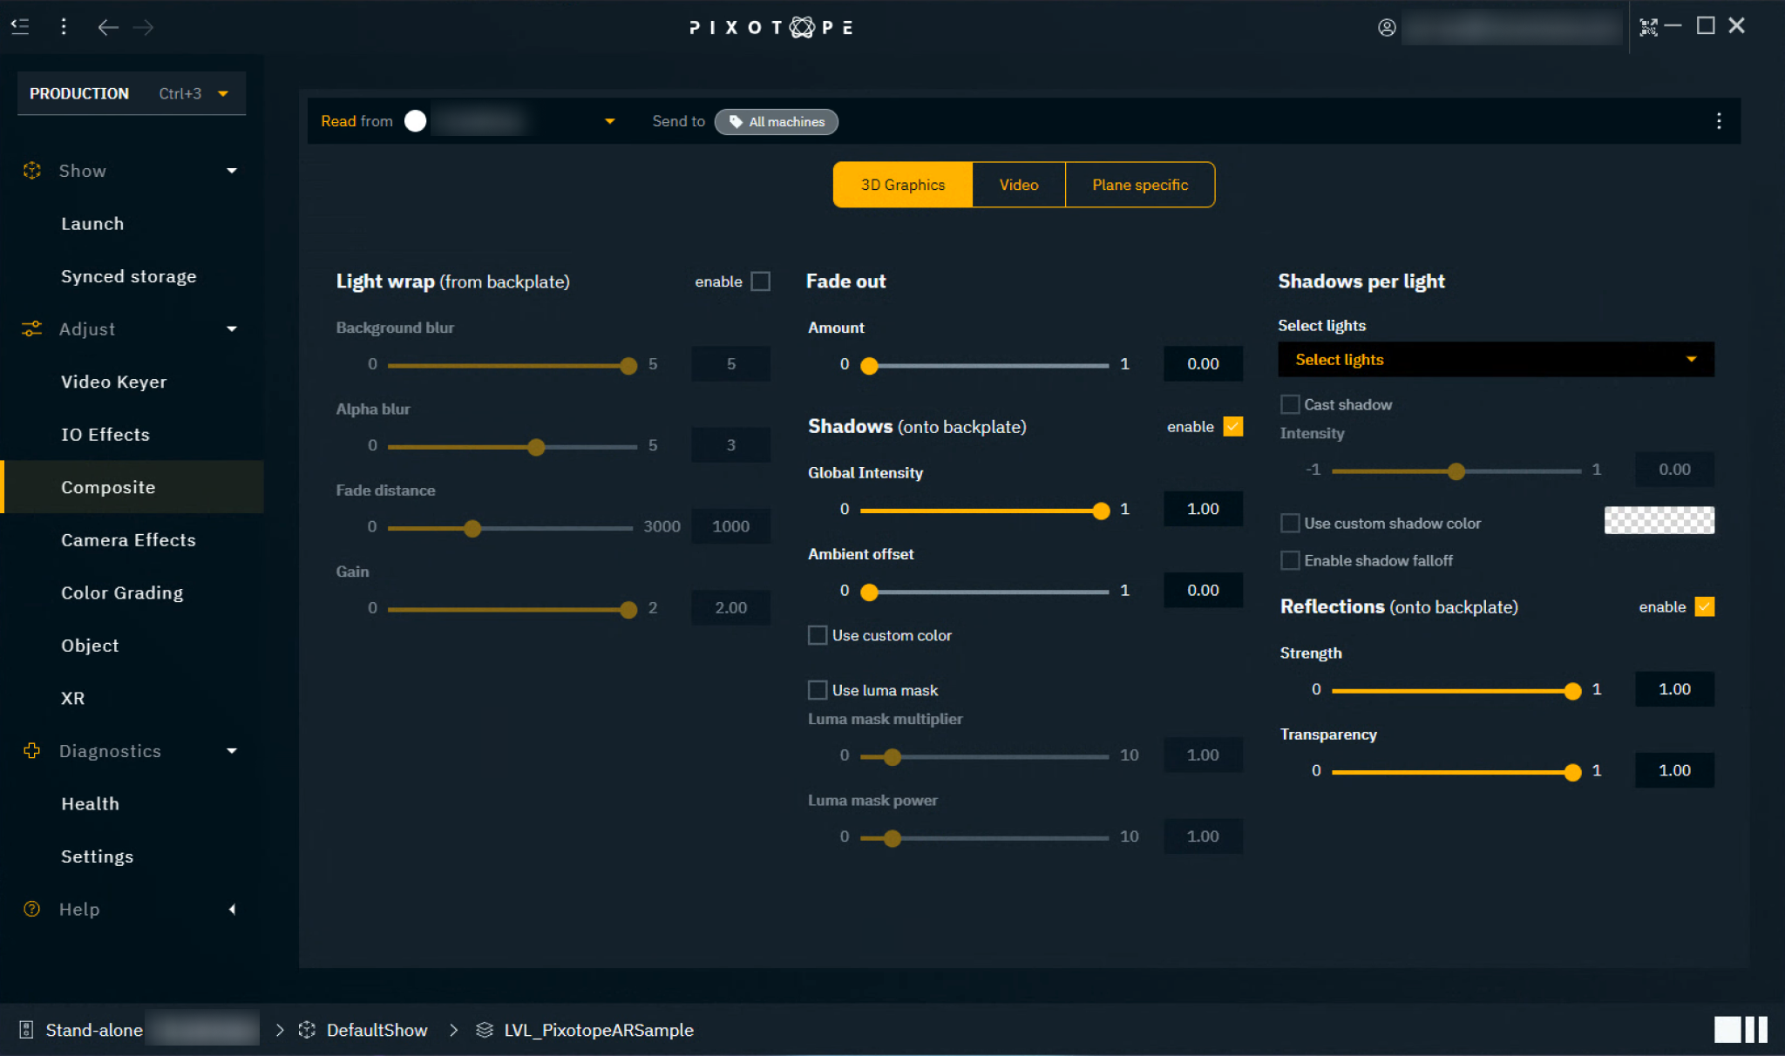Click the Reflections Strength slider handle

(x=1572, y=691)
